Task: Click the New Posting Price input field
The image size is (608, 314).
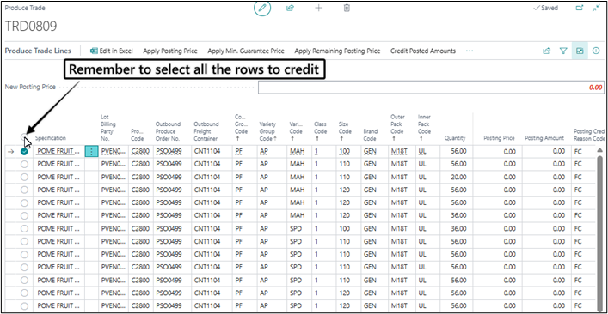Action: tap(431, 88)
